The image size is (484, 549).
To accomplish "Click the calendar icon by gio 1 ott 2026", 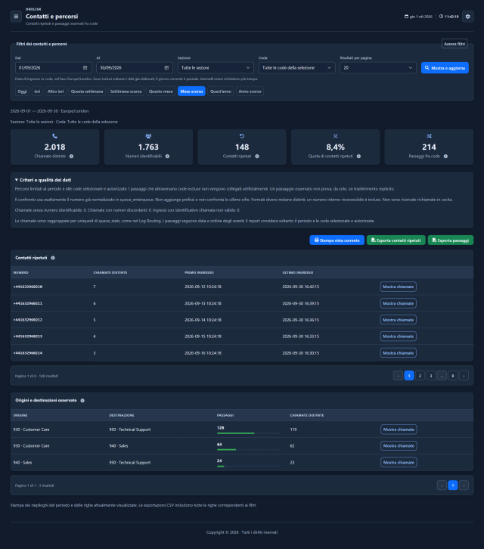I will [406, 17].
